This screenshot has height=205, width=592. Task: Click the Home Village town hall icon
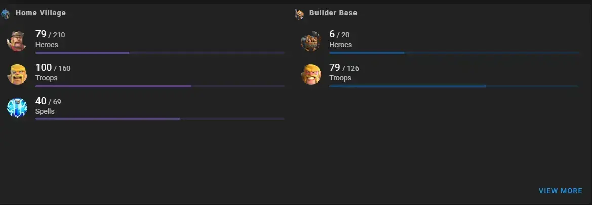click(x=5, y=14)
